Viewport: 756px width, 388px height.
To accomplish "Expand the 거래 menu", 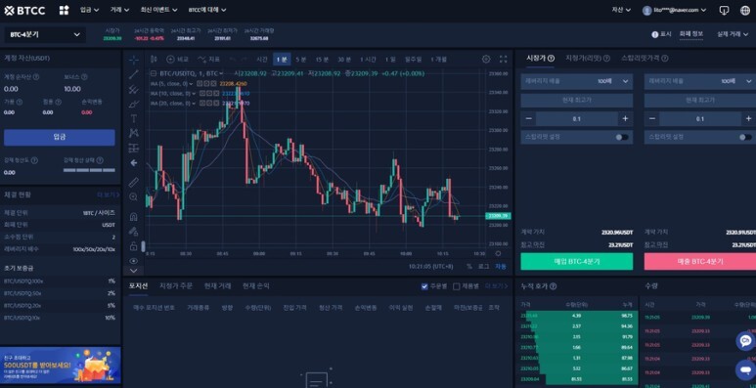I will (x=119, y=10).
